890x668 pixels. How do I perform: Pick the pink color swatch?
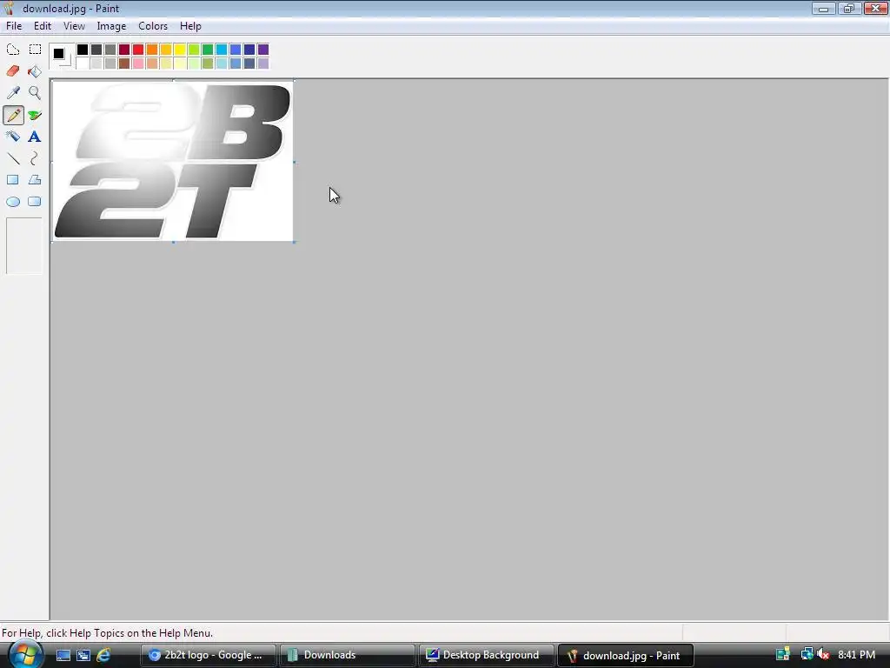click(x=138, y=63)
